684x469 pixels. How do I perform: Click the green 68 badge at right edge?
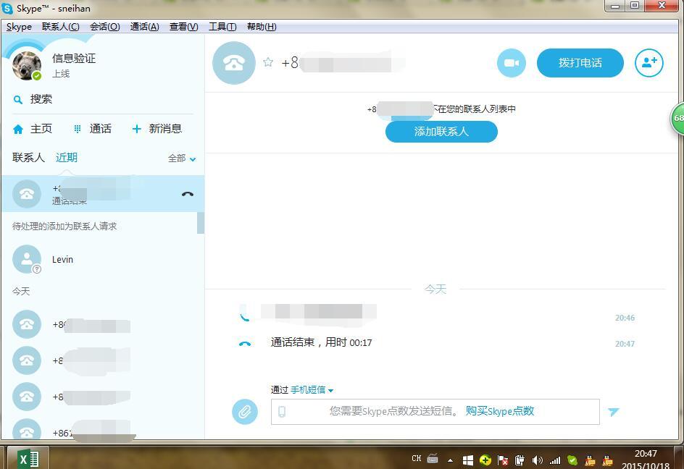pos(677,118)
